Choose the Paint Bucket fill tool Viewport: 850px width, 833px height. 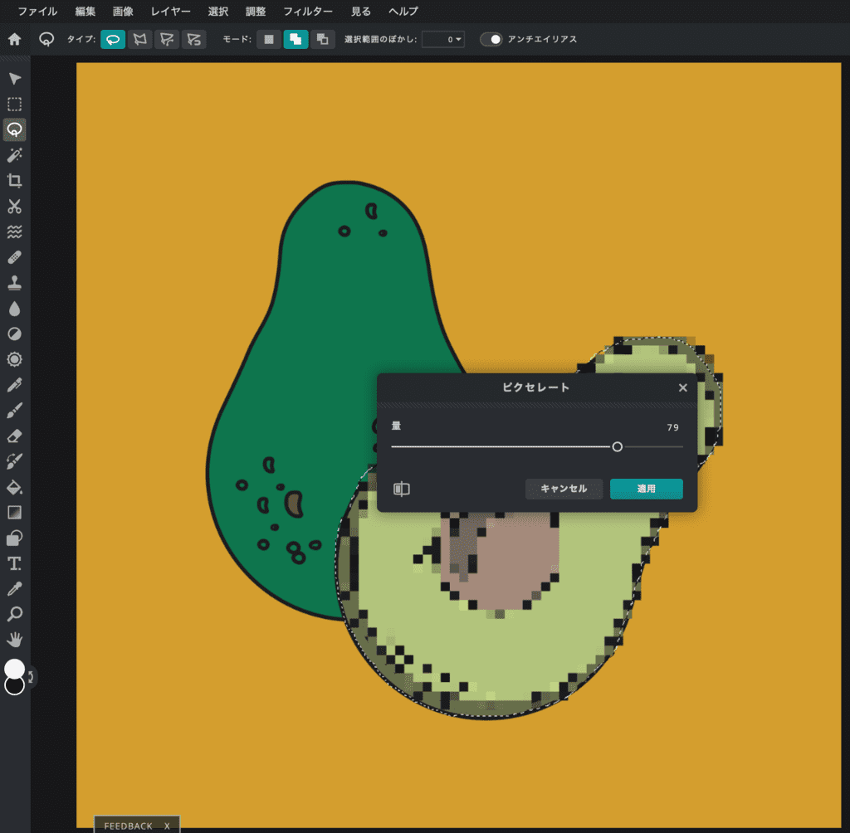click(x=14, y=487)
